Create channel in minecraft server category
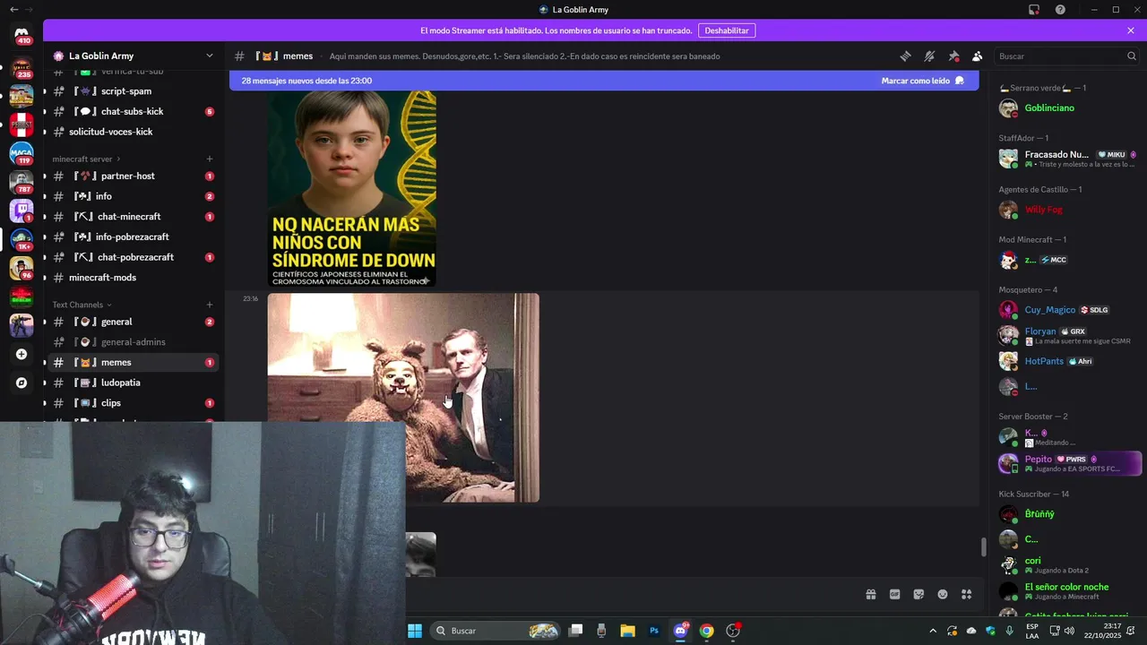The height and width of the screenshot is (645, 1147). click(210, 159)
